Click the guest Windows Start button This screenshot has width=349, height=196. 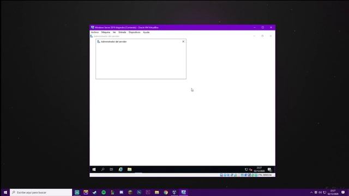click(94, 169)
